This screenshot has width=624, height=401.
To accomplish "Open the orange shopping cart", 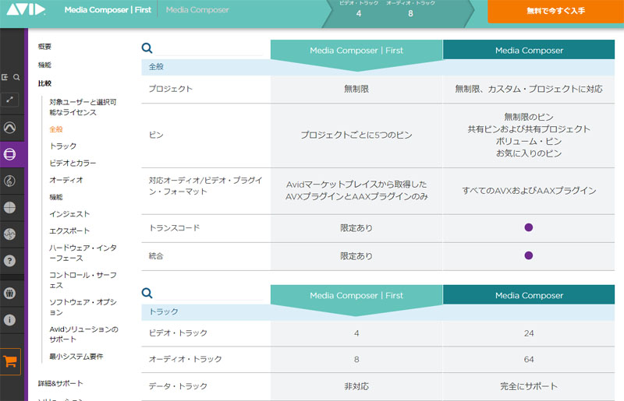I will 10,361.
